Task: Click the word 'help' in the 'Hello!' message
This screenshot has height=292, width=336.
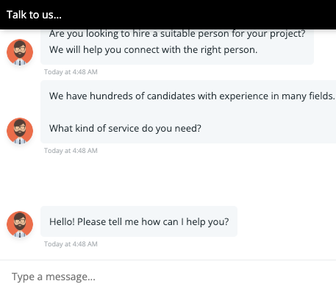Action: 196,221
